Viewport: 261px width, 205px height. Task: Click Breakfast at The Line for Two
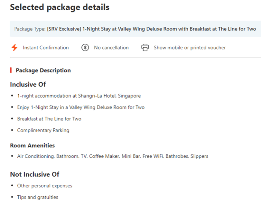[49, 119]
